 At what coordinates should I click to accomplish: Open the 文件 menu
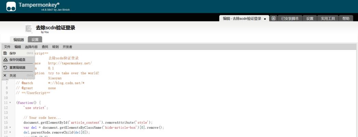pyautogui.click(x=7, y=47)
